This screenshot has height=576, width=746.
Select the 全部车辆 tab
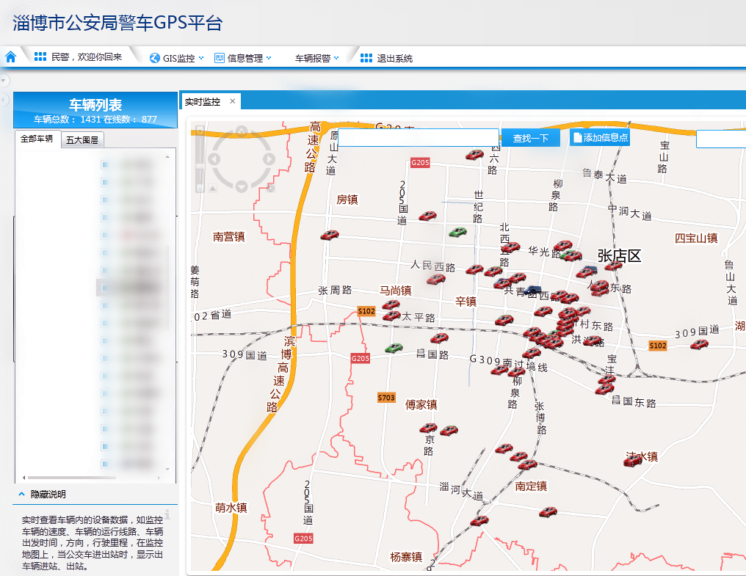[37, 139]
